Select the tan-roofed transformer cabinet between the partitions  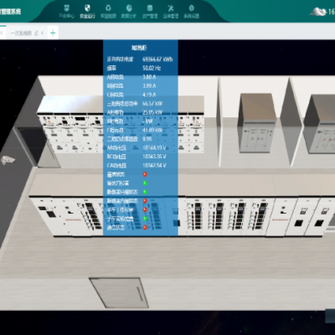pos(257,123)
